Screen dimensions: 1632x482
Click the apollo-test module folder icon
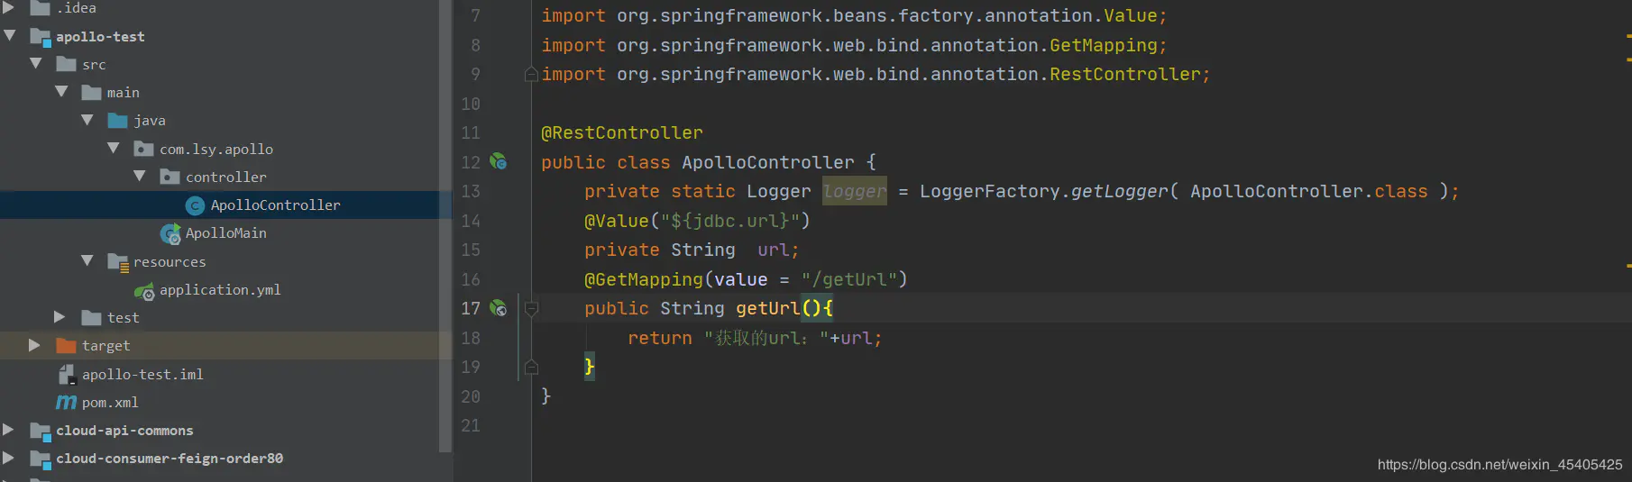(x=40, y=37)
